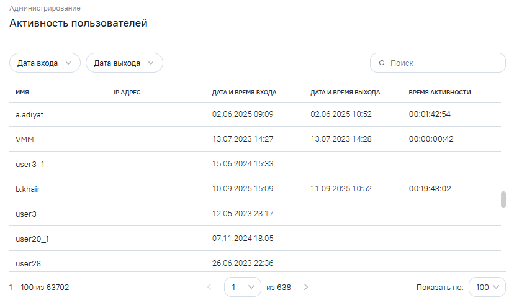Expand the page number selector
Screen dimensions: 509x300
[242, 287]
